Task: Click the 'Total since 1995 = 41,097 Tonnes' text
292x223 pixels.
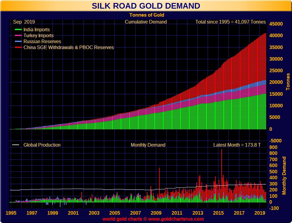Action: click(230, 22)
